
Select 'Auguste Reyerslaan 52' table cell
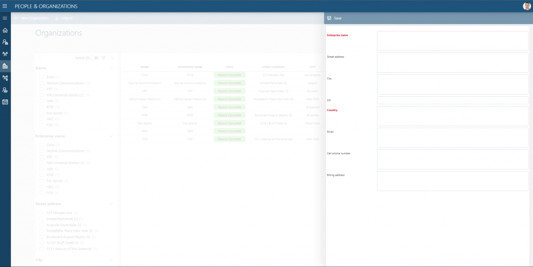(273, 91)
